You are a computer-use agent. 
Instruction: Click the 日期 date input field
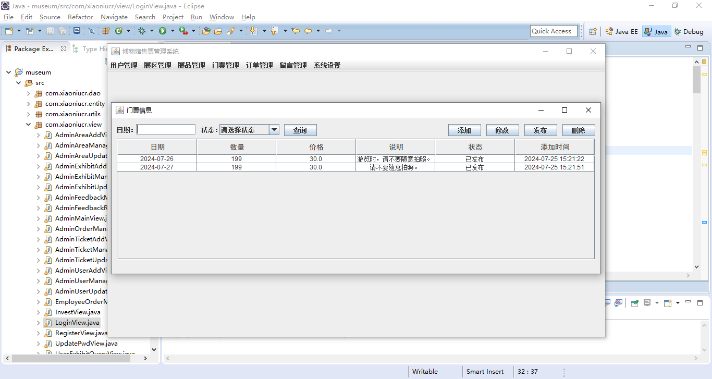tap(166, 130)
